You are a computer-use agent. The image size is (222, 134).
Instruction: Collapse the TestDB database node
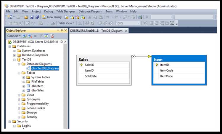click(14, 60)
